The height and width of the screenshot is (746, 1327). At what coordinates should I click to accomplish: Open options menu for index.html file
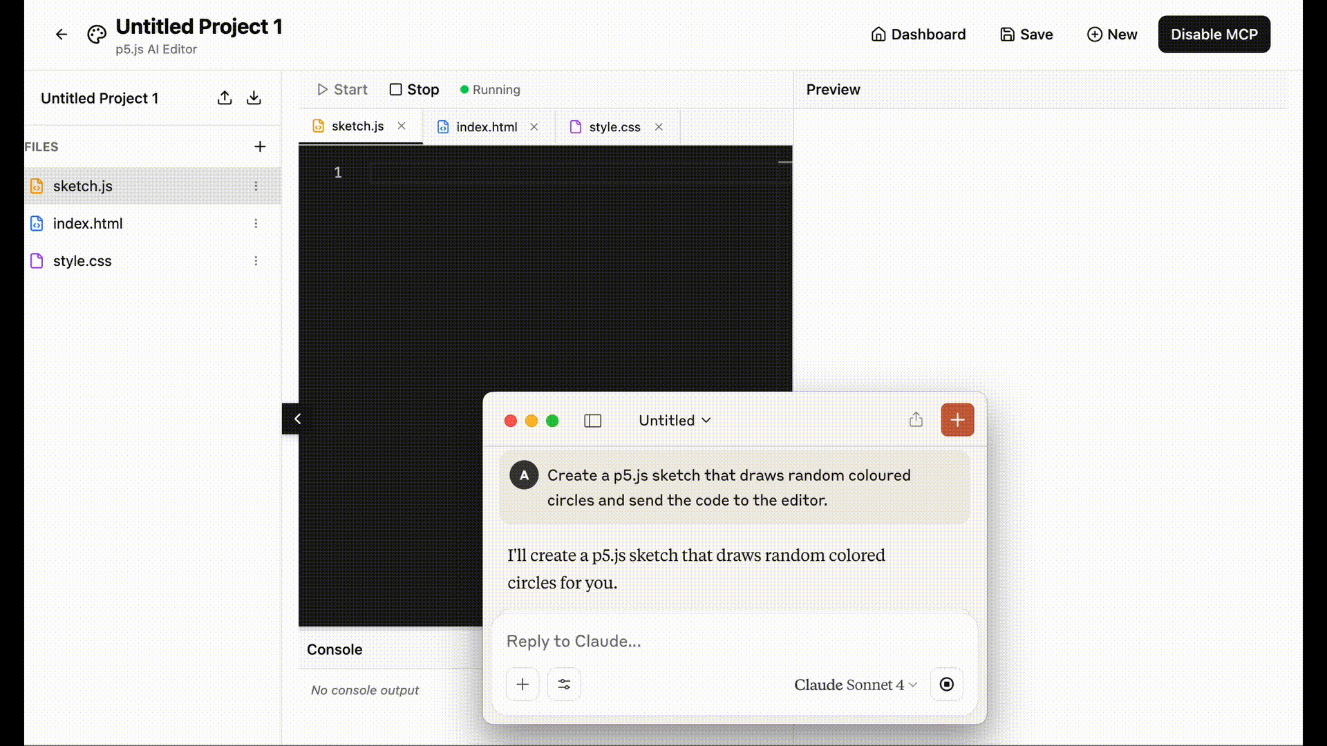pos(256,223)
